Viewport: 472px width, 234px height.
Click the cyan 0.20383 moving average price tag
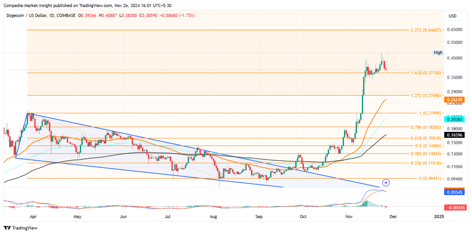click(454, 119)
